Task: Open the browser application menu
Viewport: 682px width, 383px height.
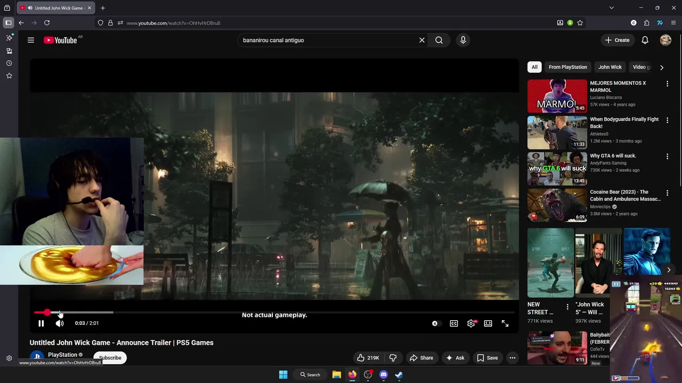Action: (x=673, y=23)
